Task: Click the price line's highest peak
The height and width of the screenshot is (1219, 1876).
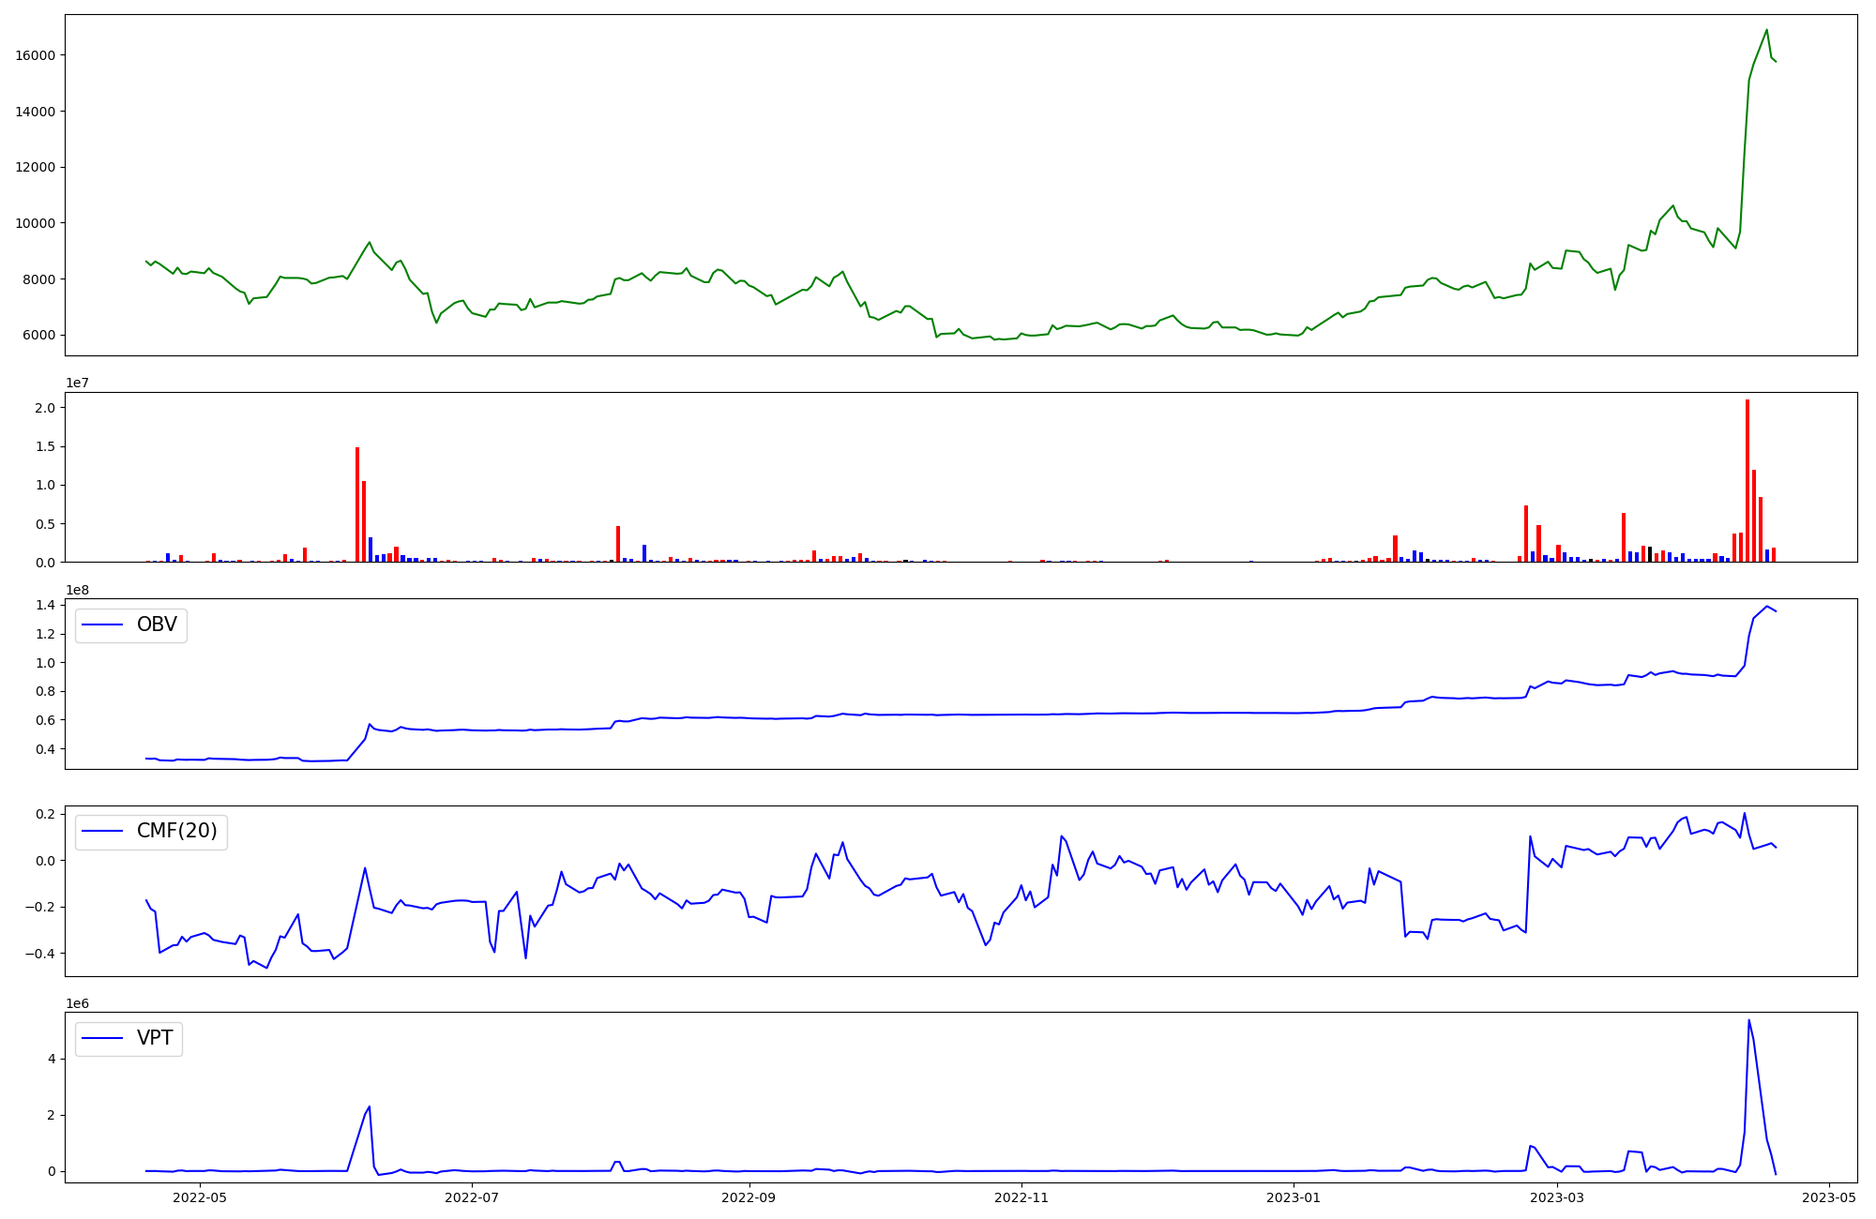Action: 1766,30
